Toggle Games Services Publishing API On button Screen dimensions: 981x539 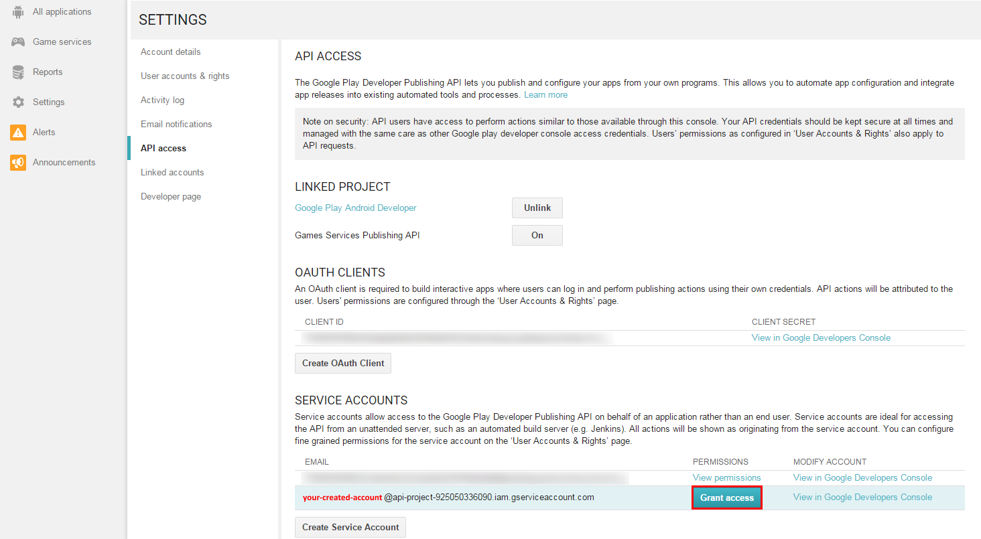pos(537,235)
